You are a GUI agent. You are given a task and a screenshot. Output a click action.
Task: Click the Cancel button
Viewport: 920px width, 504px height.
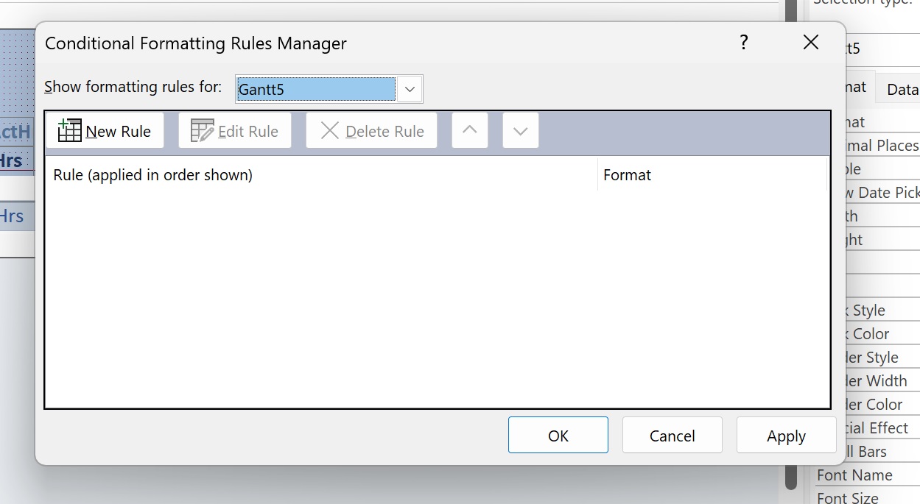coord(672,436)
